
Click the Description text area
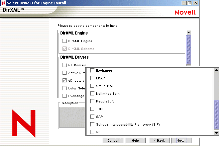pyautogui.click(x=72, y=117)
